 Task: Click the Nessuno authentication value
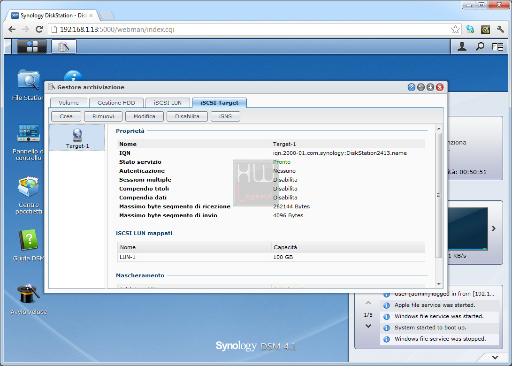[x=284, y=171]
